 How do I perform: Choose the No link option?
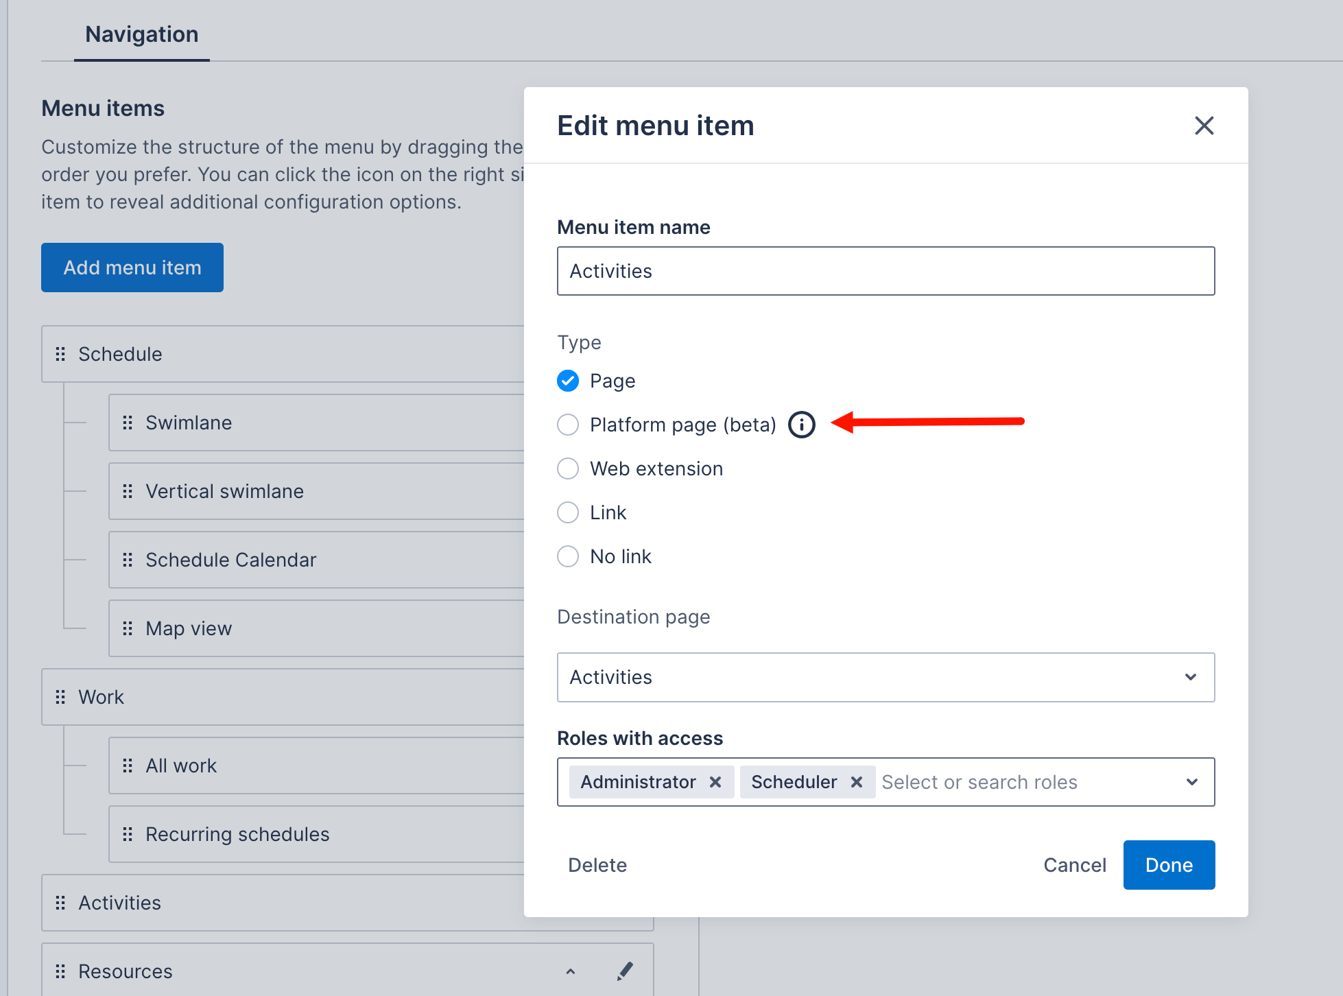point(567,556)
